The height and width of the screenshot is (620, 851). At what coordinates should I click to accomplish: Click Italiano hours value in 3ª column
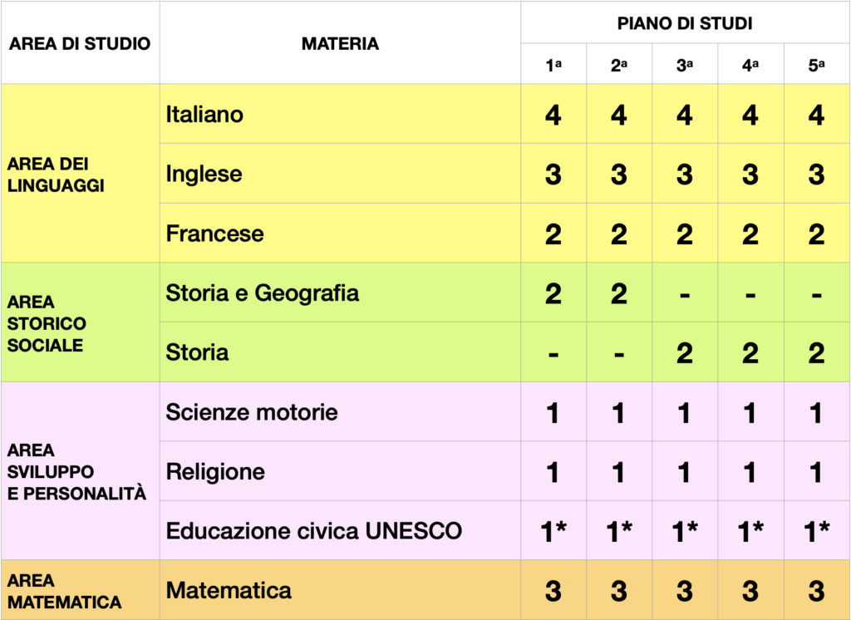click(x=685, y=115)
